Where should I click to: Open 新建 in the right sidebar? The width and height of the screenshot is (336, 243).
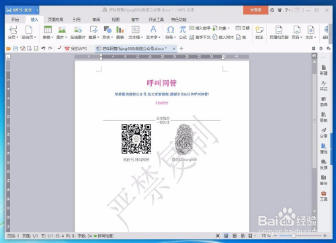point(323,70)
